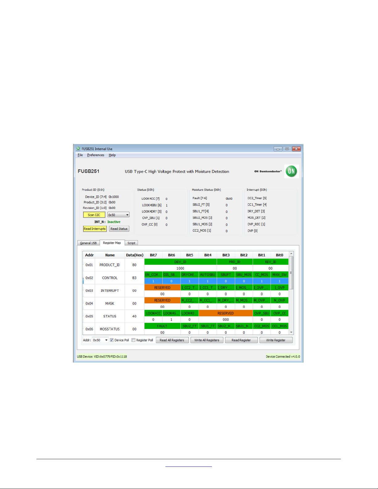Click the CC_MOS bit header cell
This screenshot has height=489, width=378.
click(262, 275)
